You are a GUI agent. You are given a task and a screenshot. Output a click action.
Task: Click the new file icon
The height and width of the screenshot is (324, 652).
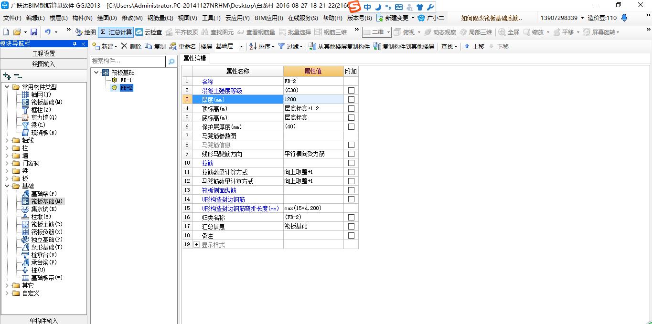[x=6, y=32]
